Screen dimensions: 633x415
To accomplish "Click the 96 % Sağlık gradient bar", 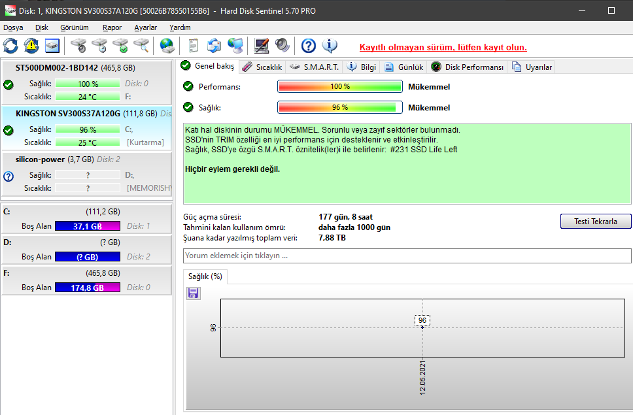I will (340, 107).
